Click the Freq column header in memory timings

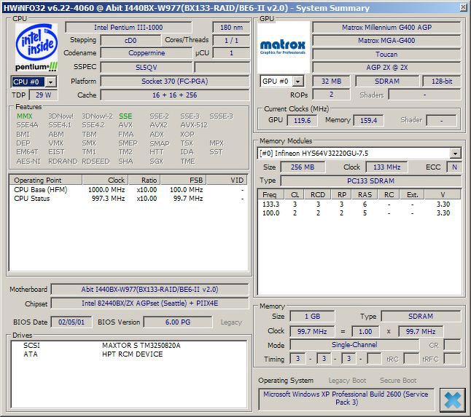click(x=271, y=194)
